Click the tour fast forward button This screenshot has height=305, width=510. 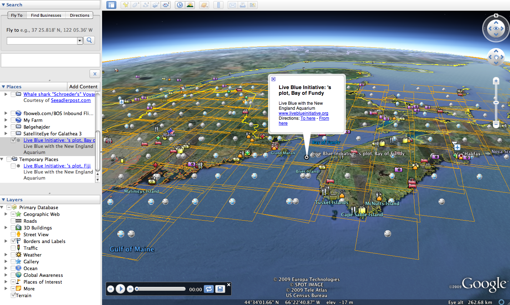pyautogui.click(x=130, y=289)
